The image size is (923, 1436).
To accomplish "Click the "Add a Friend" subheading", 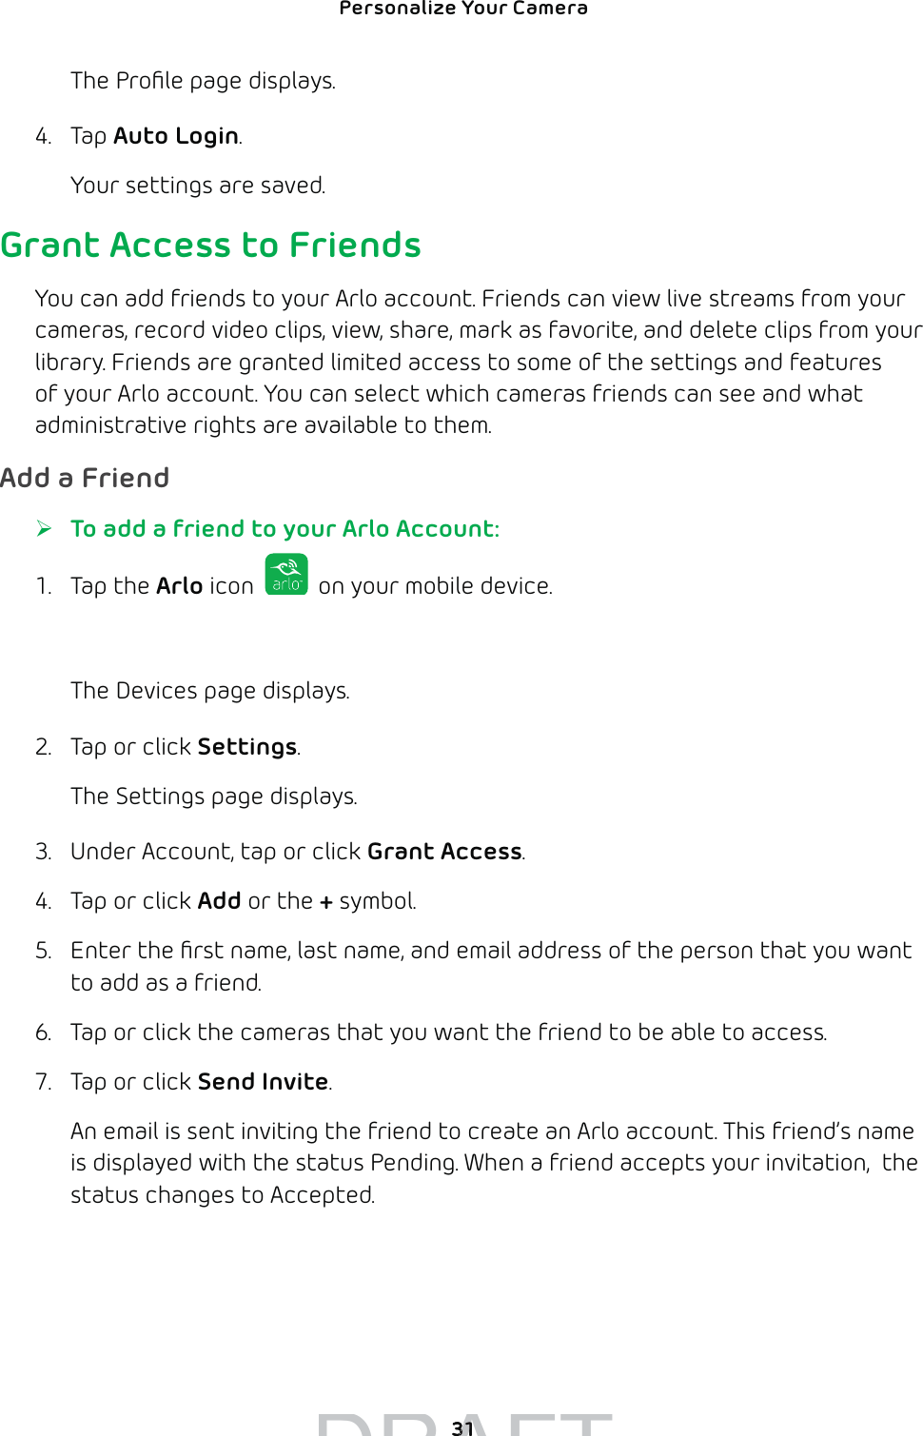I will click(x=85, y=478).
